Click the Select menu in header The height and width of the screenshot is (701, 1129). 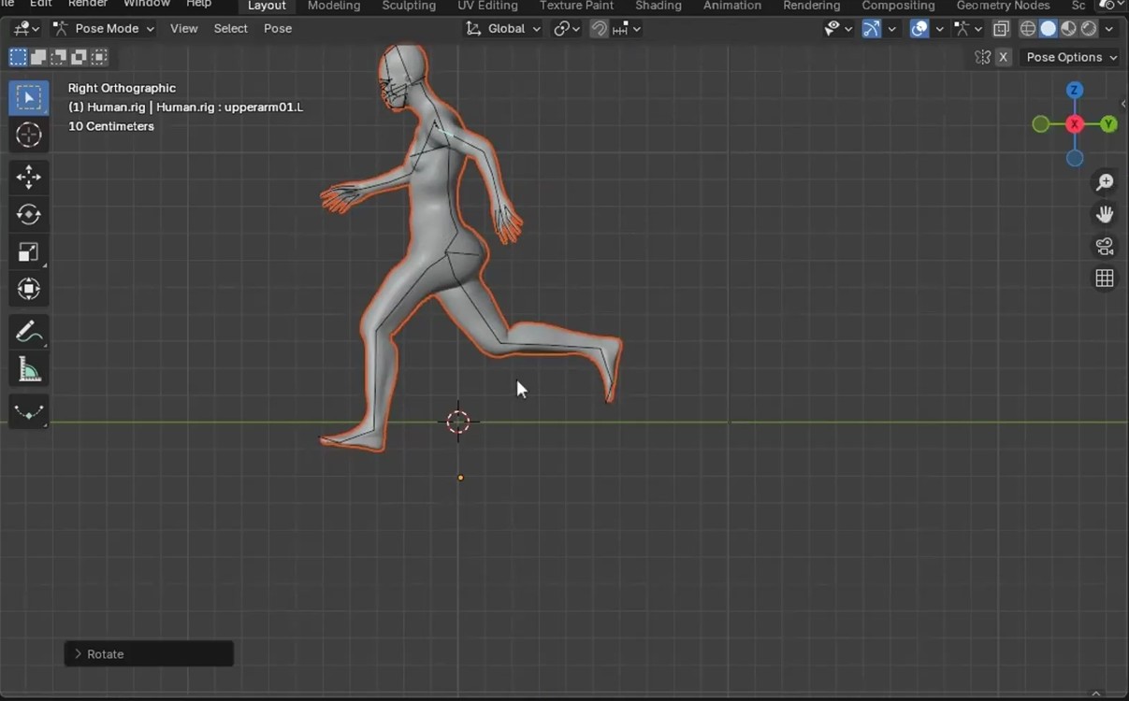(230, 29)
